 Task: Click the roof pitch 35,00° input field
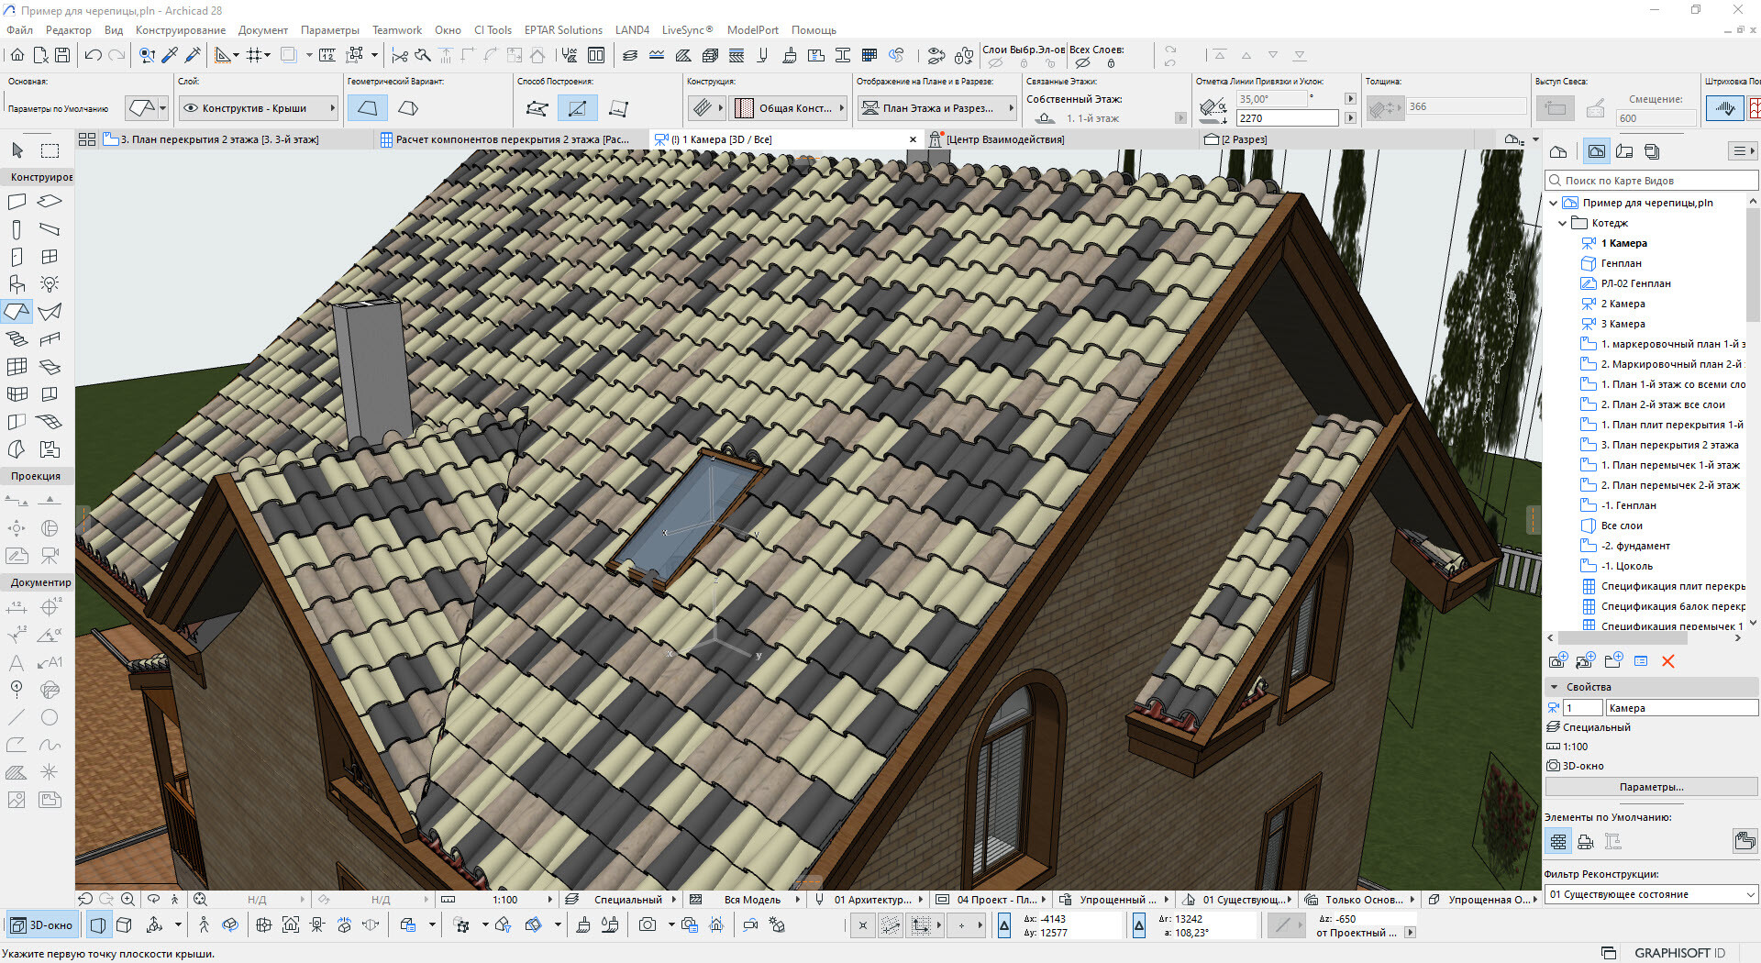click(x=1270, y=99)
